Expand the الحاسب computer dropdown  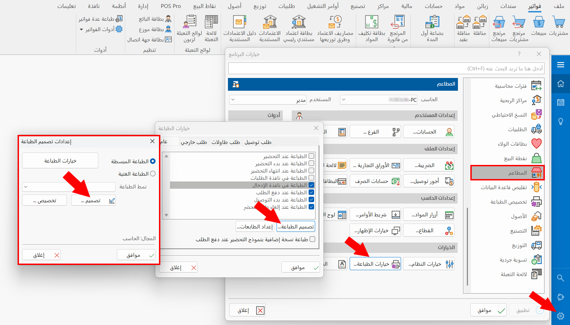tap(379, 100)
